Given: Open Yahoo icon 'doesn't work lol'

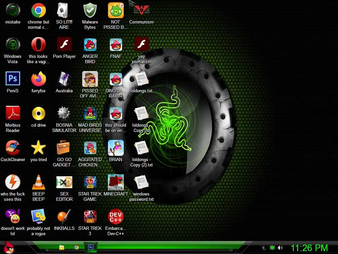Looking at the screenshot, I should pos(13,216).
